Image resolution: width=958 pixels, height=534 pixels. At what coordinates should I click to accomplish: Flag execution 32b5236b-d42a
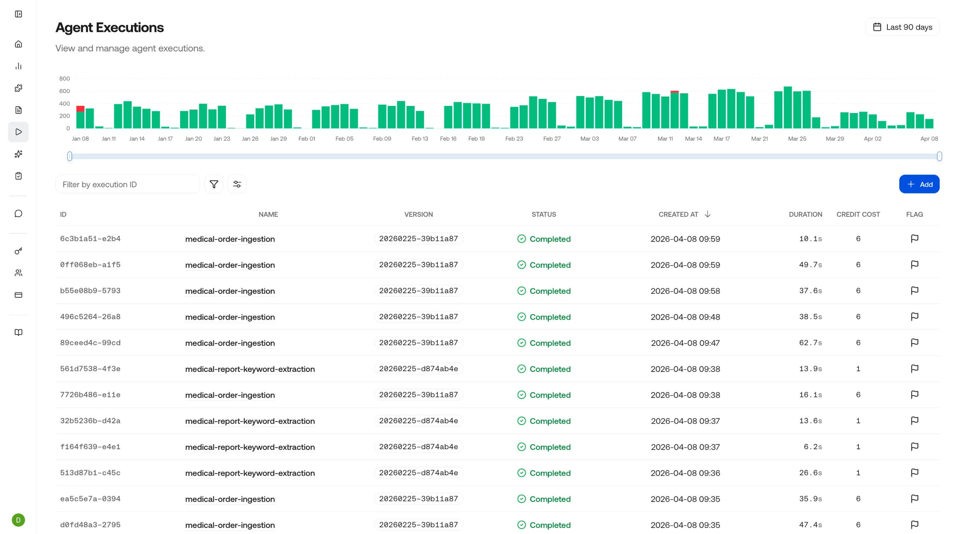[x=915, y=421]
